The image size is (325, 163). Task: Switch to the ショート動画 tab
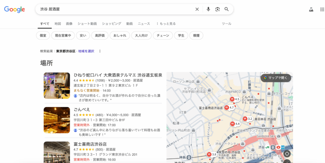point(87,24)
